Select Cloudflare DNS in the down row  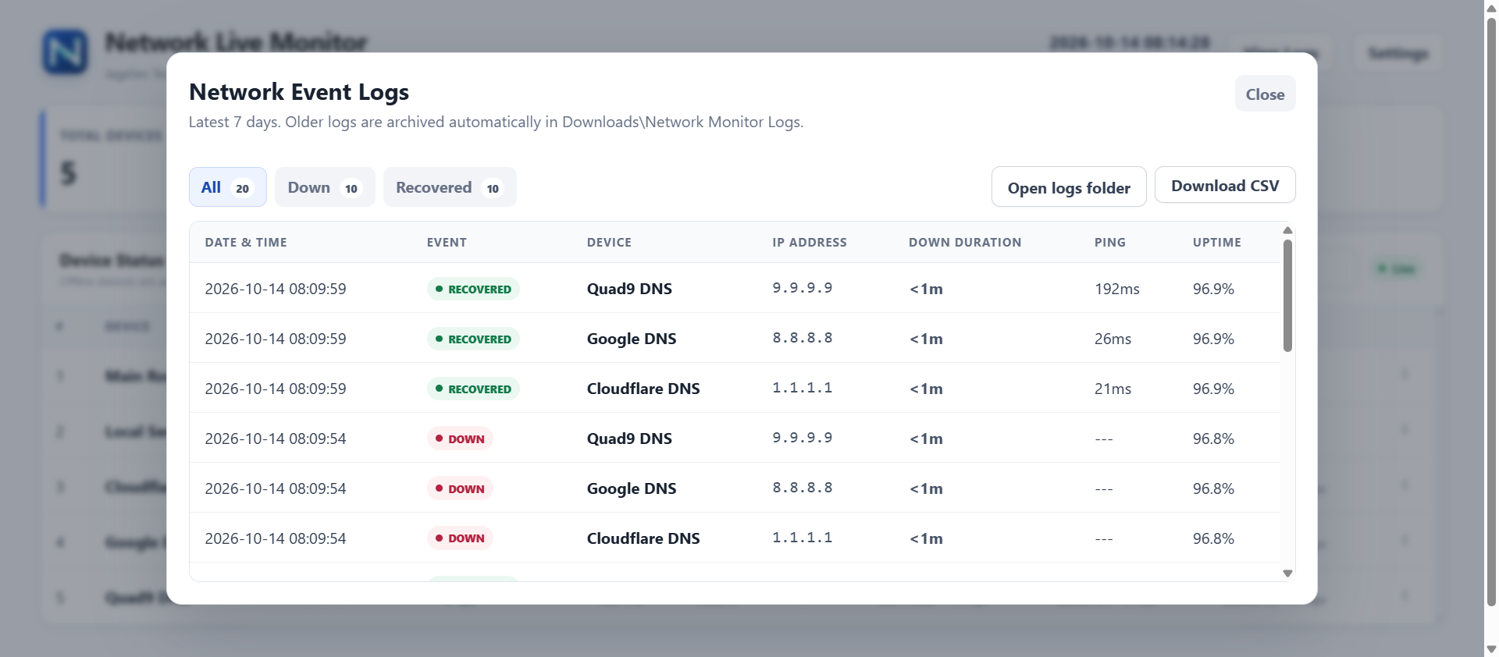point(643,538)
